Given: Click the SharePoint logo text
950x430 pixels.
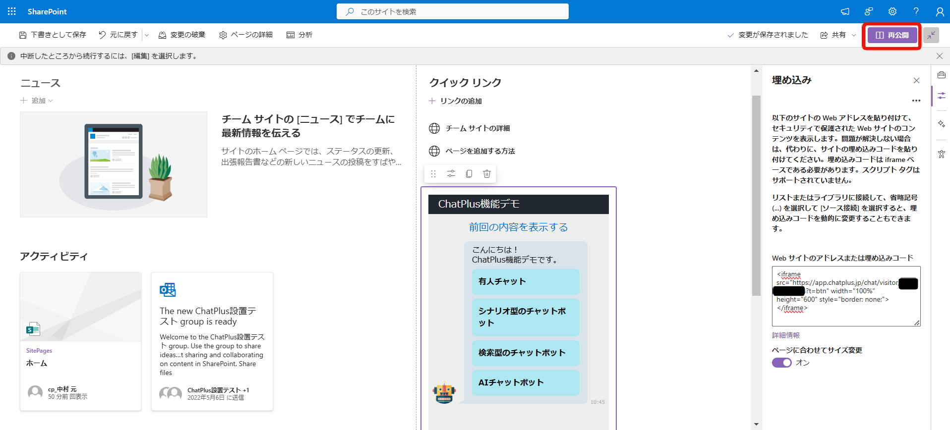Looking at the screenshot, I should pos(47,11).
